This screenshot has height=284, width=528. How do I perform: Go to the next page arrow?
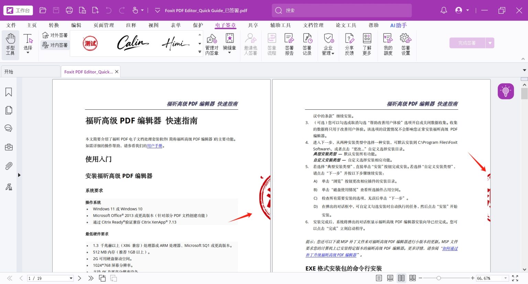79,278
